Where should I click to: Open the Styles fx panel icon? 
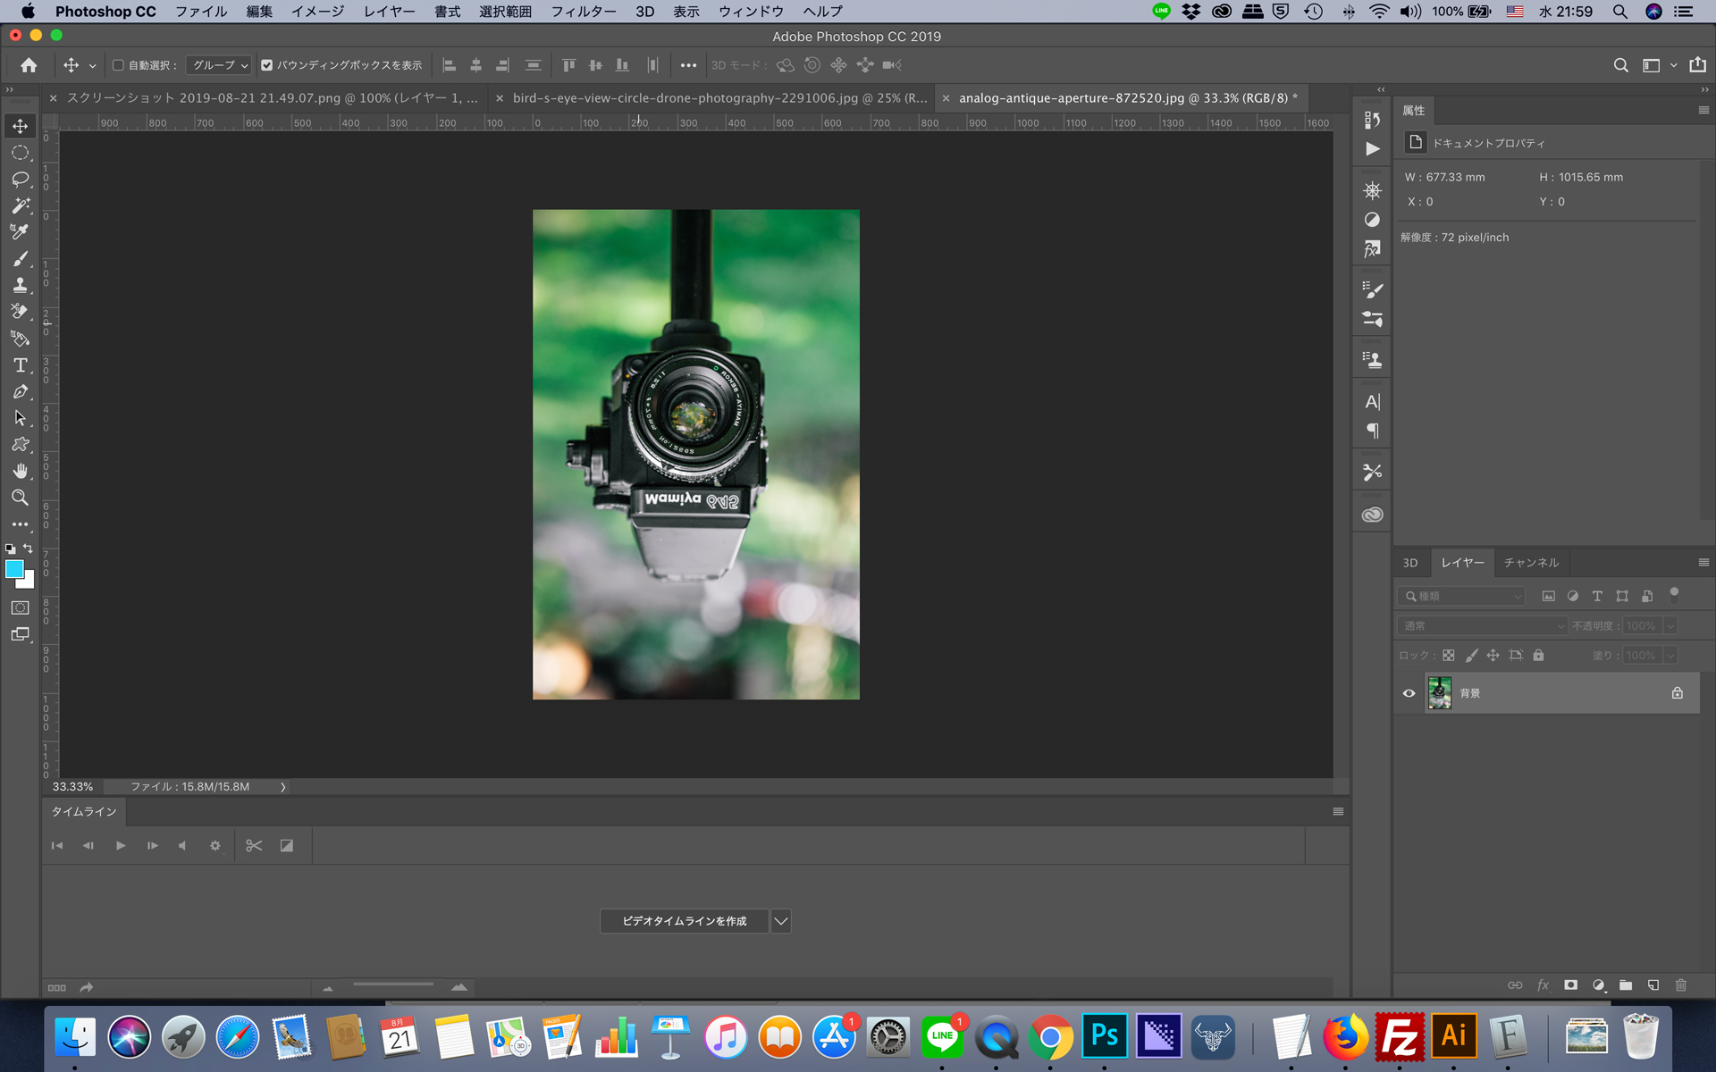click(1372, 249)
